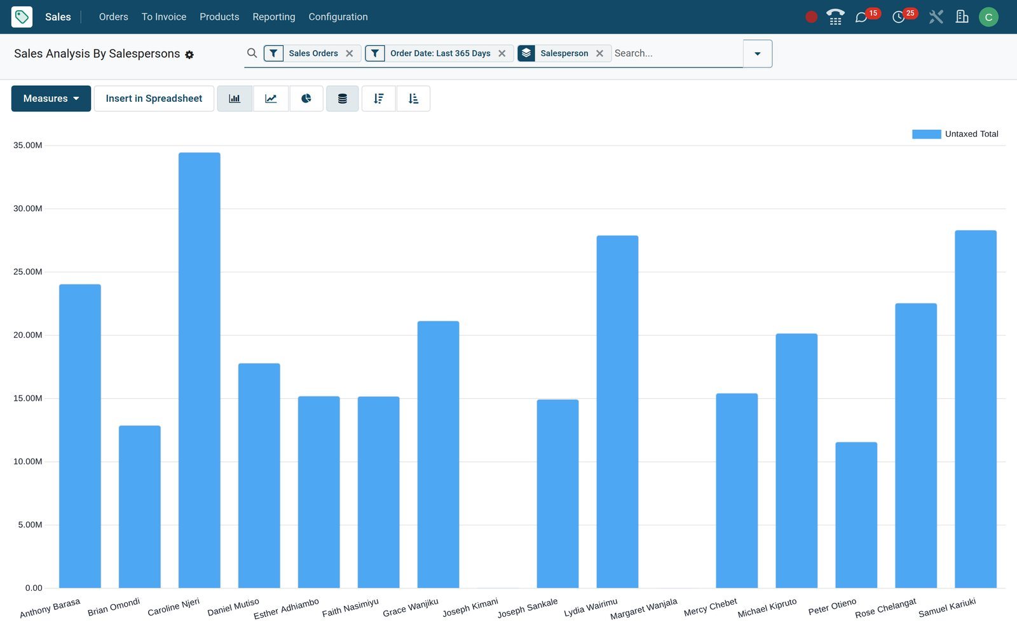Switch to pie chart view

pos(306,99)
